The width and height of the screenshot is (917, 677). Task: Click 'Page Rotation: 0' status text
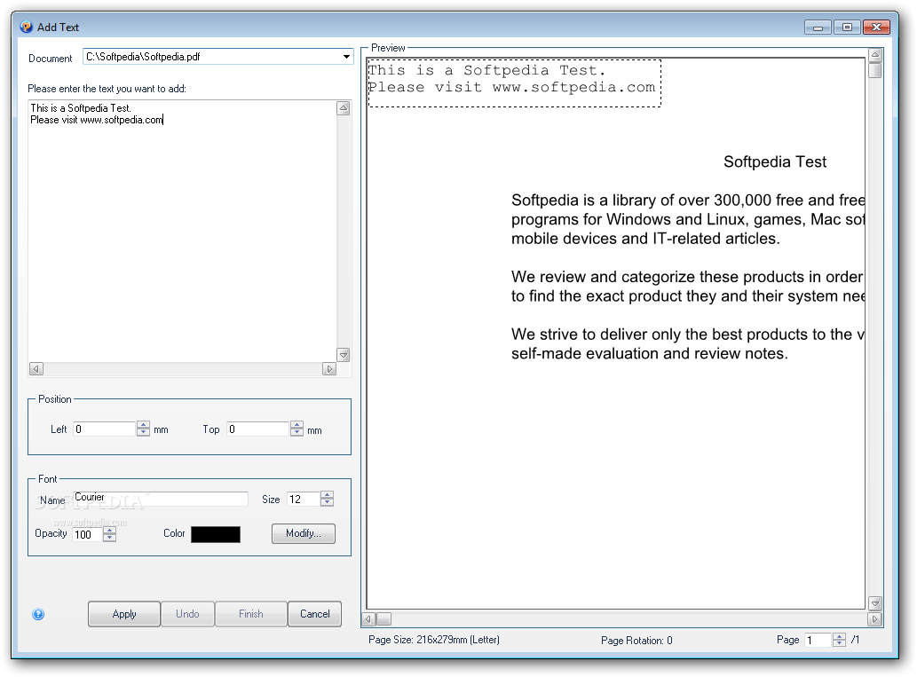point(636,640)
